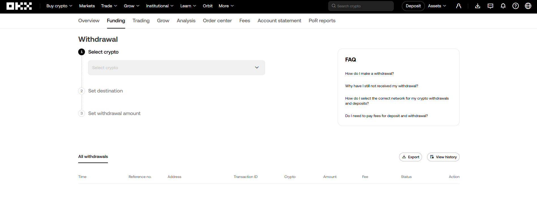Open FAQ about selecting correct network

(397, 101)
